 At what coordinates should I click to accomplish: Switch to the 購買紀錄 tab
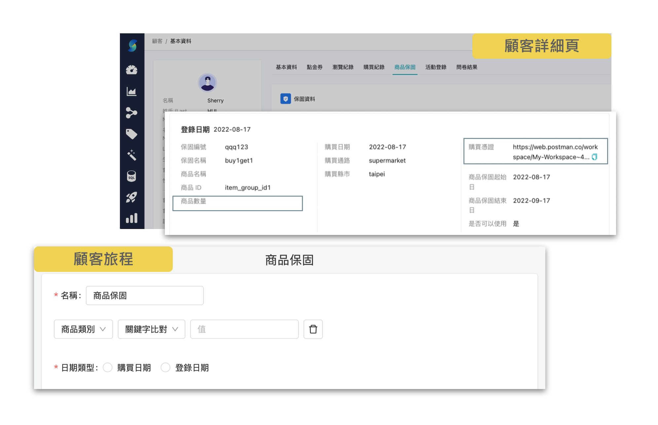point(374,67)
